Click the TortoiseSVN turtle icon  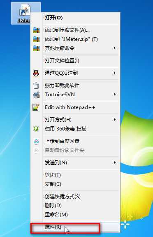pos(36,95)
